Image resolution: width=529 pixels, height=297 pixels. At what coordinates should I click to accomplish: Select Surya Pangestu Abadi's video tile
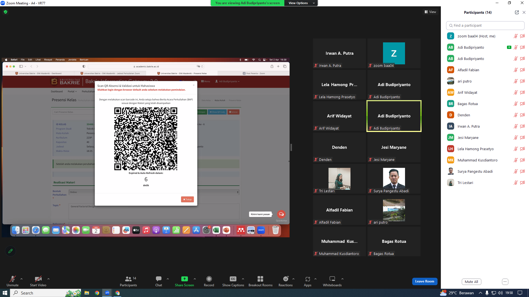click(x=394, y=179)
